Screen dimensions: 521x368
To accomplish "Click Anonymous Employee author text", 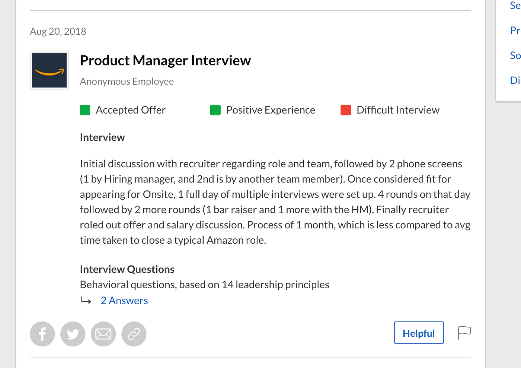I will coord(127,82).
